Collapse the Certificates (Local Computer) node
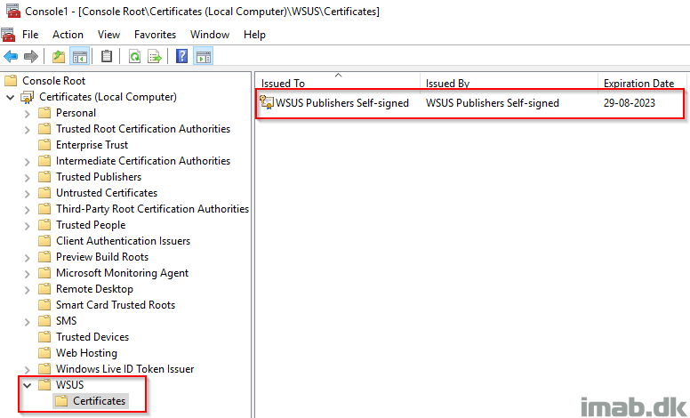The width and height of the screenshot is (690, 418). point(10,97)
